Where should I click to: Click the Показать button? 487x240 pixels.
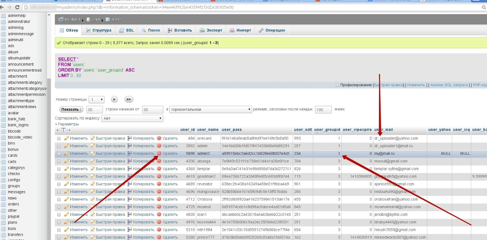coord(71,109)
